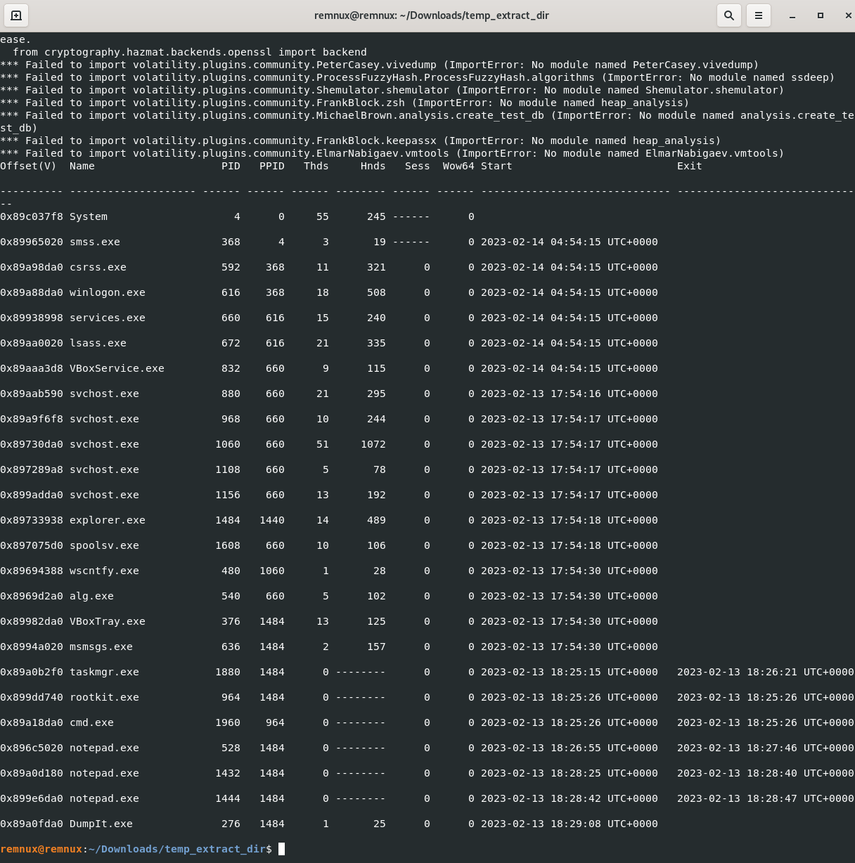Viewport: 855px width, 863px height.
Task: Open a new terminal tab
Action: (x=15, y=15)
